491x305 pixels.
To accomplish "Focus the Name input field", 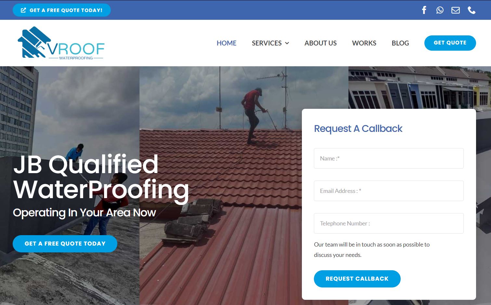I will click(389, 159).
